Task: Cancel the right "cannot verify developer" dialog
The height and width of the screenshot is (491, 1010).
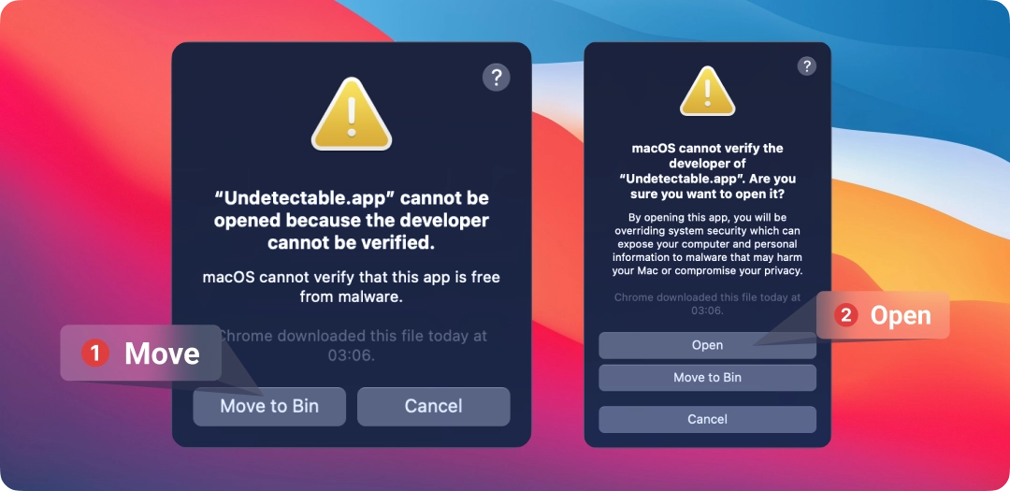Action: pos(707,420)
